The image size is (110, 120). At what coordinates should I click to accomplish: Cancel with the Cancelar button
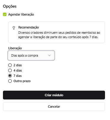(x=54, y=107)
